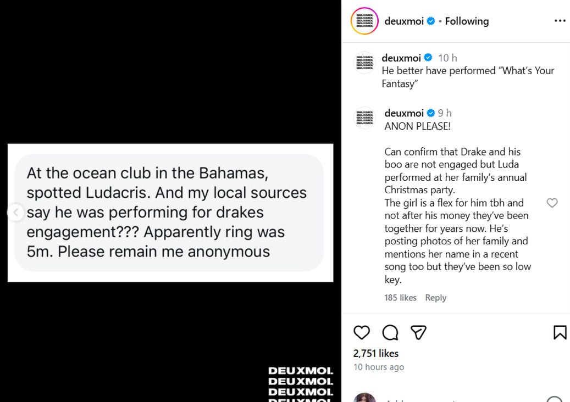View who liked by clicking 2,751 likes
Image resolution: width=570 pixels, height=402 pixels.
(375, 353)
